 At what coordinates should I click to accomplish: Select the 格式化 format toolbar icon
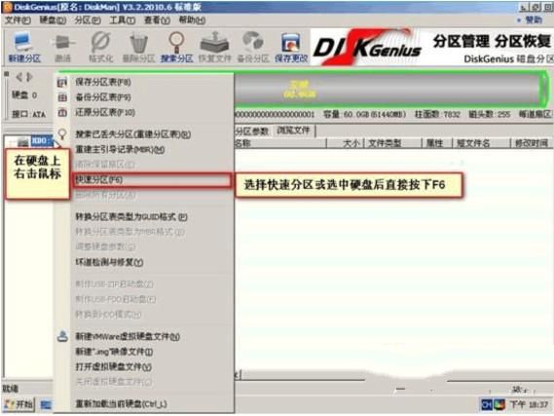(x=101, y=47)
